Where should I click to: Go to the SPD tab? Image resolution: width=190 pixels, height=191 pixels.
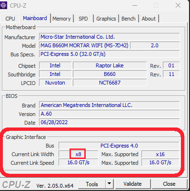83,19
